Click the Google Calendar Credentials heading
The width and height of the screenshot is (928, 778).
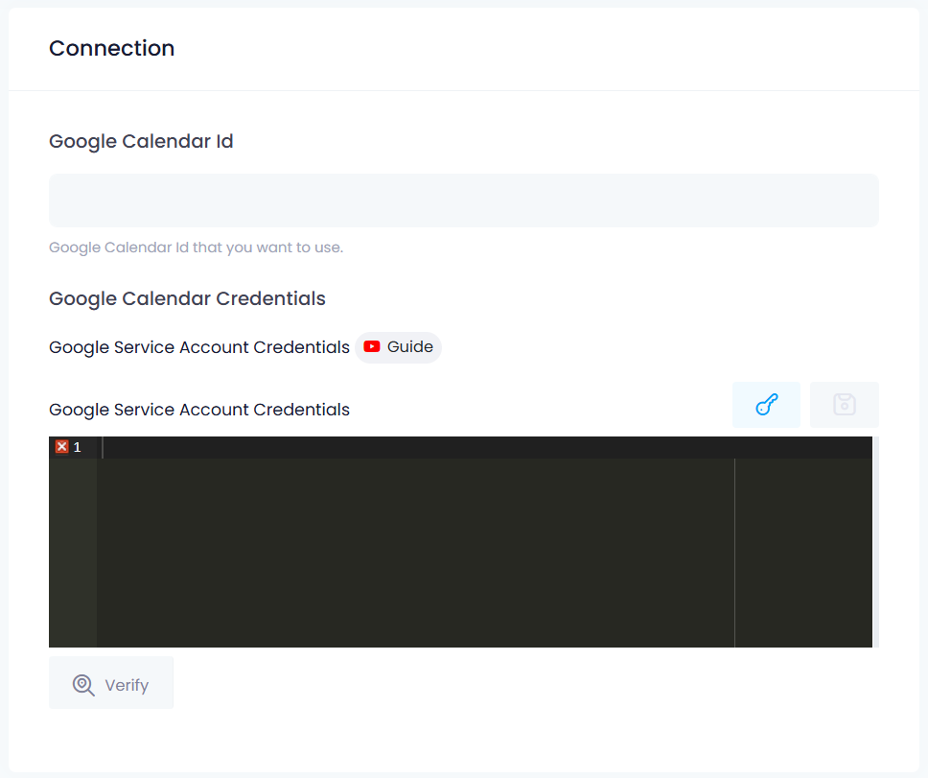(x=187, y=298)
